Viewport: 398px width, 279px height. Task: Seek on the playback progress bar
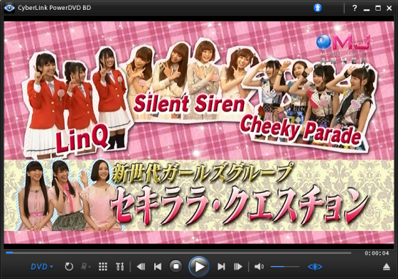pos(178,253)
